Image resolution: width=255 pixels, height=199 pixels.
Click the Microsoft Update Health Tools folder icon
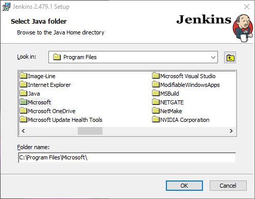coord(24,119)
